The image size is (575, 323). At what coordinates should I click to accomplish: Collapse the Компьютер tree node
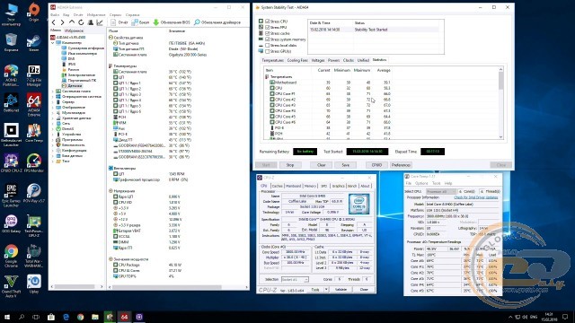[x=53, y=43]
